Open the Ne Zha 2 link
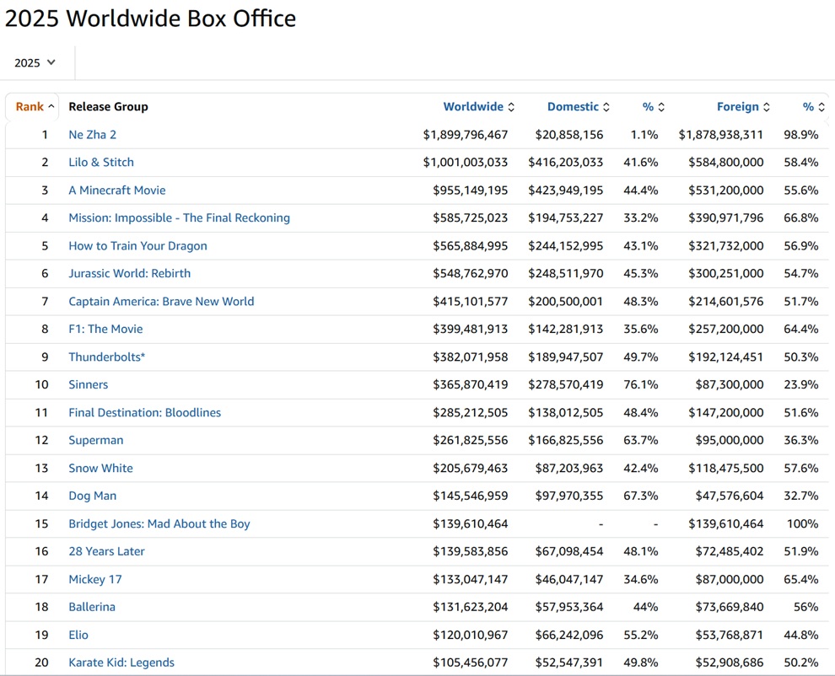The height and width of the screenshot is (676, 835). [92, 135]
